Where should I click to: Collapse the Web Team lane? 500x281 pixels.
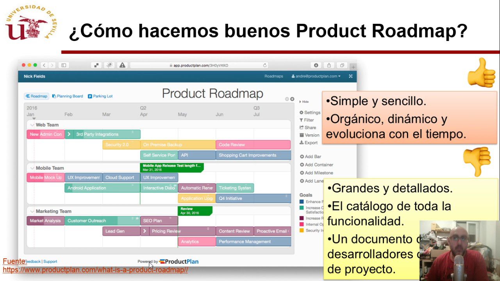click(32, 124)
